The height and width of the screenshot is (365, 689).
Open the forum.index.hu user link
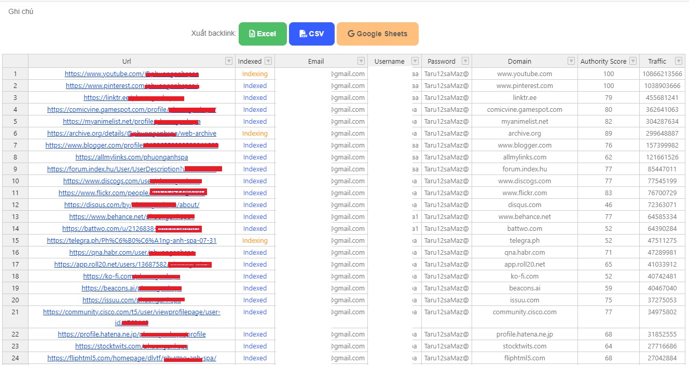(x=134, y=169)
